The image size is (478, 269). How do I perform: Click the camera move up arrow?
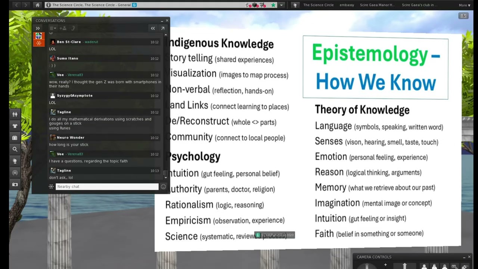[404, 266]
